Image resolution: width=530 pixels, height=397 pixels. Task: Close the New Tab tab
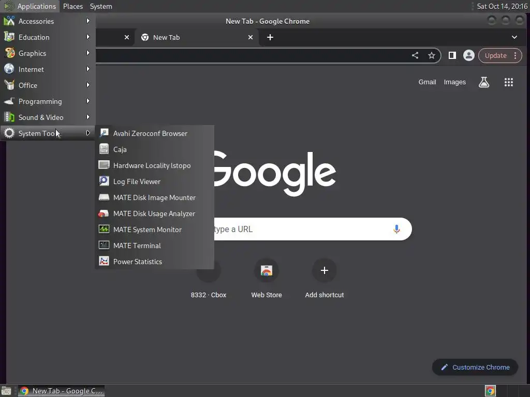tap(251, 37)
